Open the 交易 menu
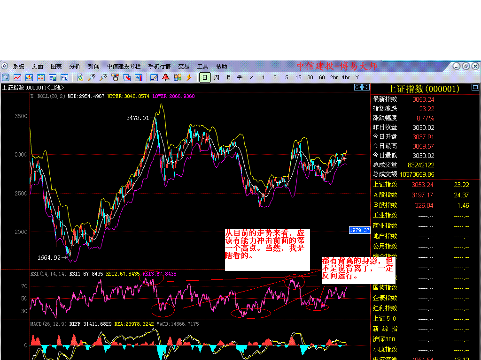 coord(184,66)
